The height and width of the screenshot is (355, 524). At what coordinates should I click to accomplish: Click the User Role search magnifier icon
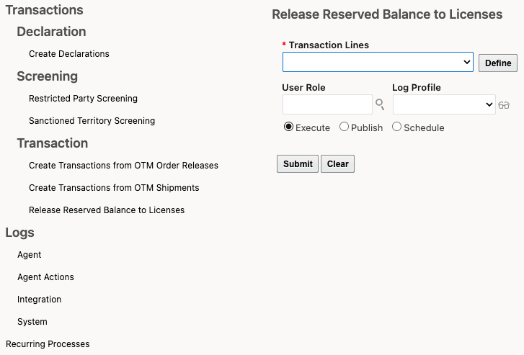(380, 104)
